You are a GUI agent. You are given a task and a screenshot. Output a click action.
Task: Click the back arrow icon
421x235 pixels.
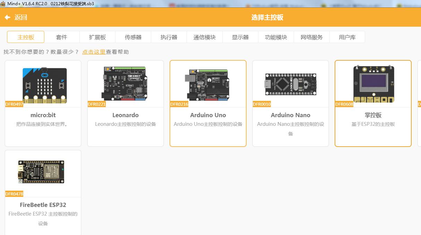(x=8, y=17)
